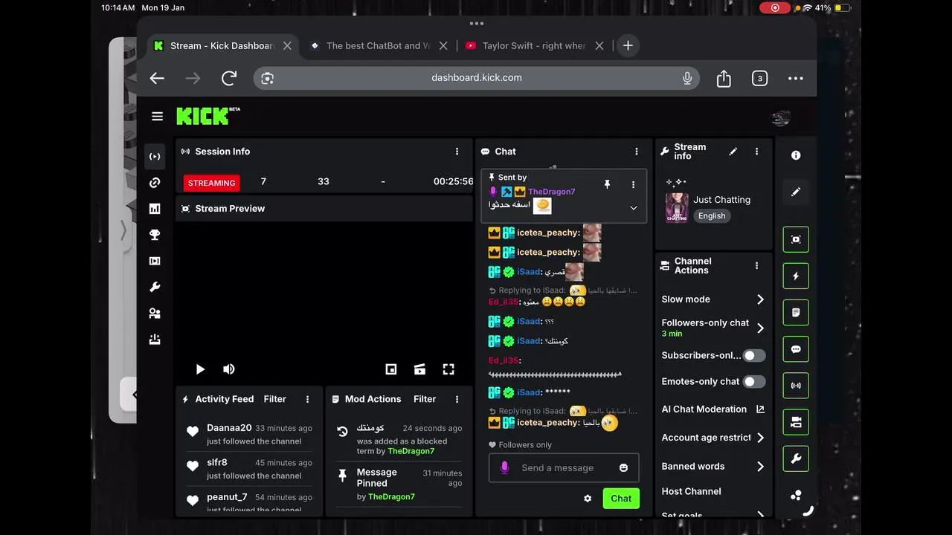Reload the page
This screenshot has width=952, height=535.
[229, 78]
